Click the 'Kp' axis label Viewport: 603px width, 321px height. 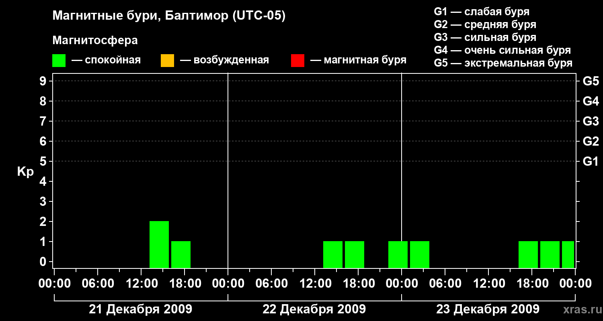point(25,172)
